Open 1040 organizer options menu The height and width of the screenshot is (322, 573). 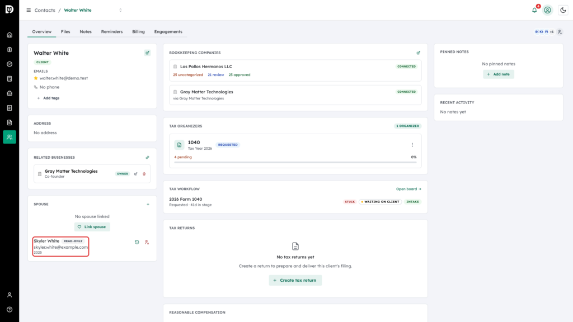coord(412,145)
